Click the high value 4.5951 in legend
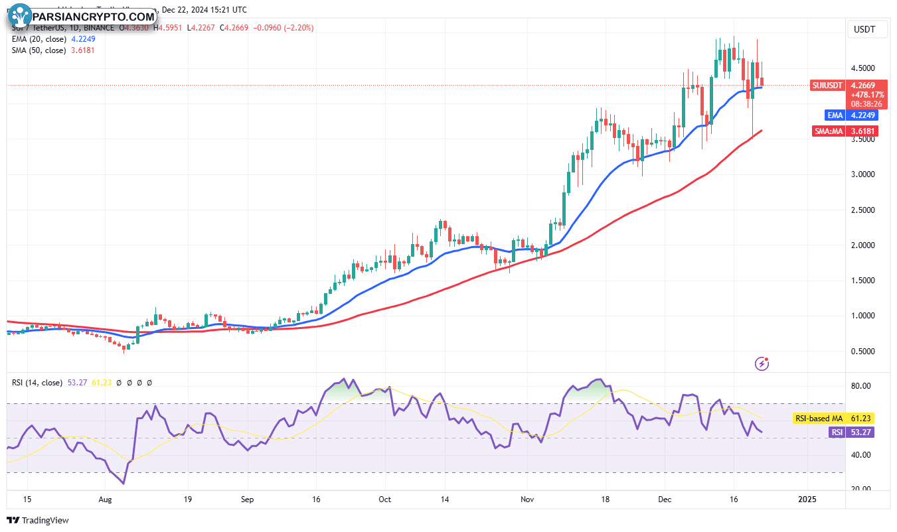This screenshot has height=532, width=897. point(169,28)
